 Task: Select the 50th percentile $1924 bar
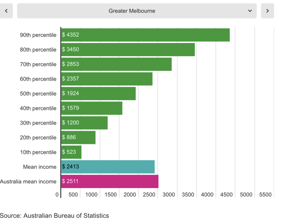98,94
